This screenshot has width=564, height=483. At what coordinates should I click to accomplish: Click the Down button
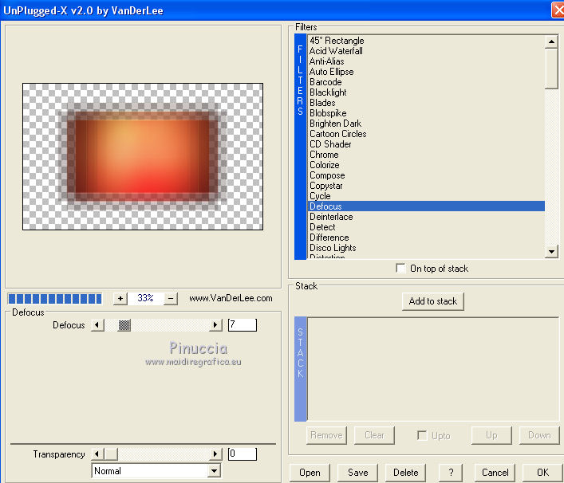539,435
